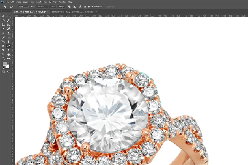The width and height of the screenshot is (248, 165).
Task: Select the Magic Wand tool
Action: tap(9, 21)
